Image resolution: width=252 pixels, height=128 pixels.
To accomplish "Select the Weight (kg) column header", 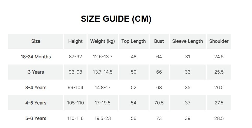I will 102,41.
